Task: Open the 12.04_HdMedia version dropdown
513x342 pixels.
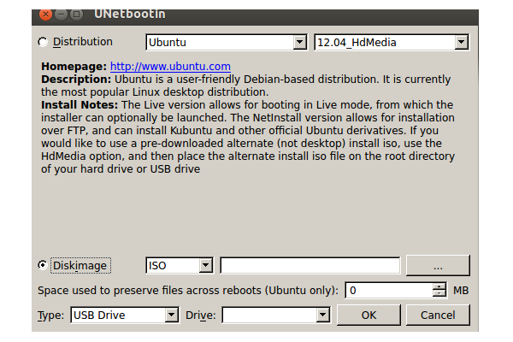Action: coord(392,42)
